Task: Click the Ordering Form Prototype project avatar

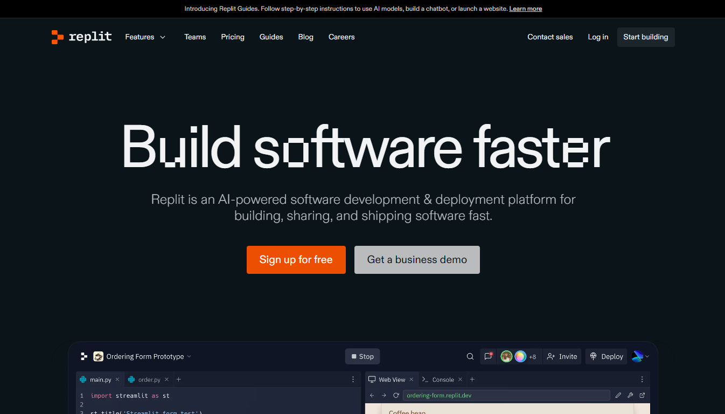Action: pos(98,356)
